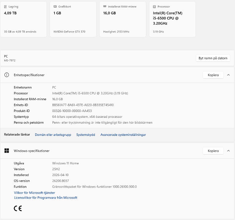Click the 4,09 TB storage value
Viewport: 235px width, 220px height.
(x=10, y=13)
